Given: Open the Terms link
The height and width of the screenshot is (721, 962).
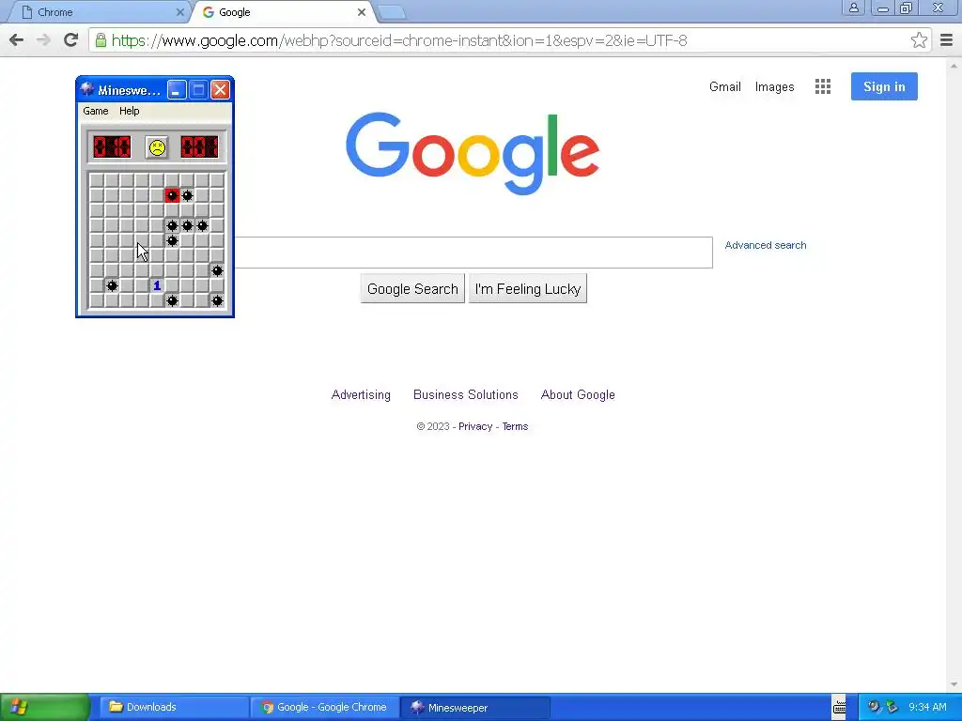Looking at the screenshot, I should tap(516, 427).
